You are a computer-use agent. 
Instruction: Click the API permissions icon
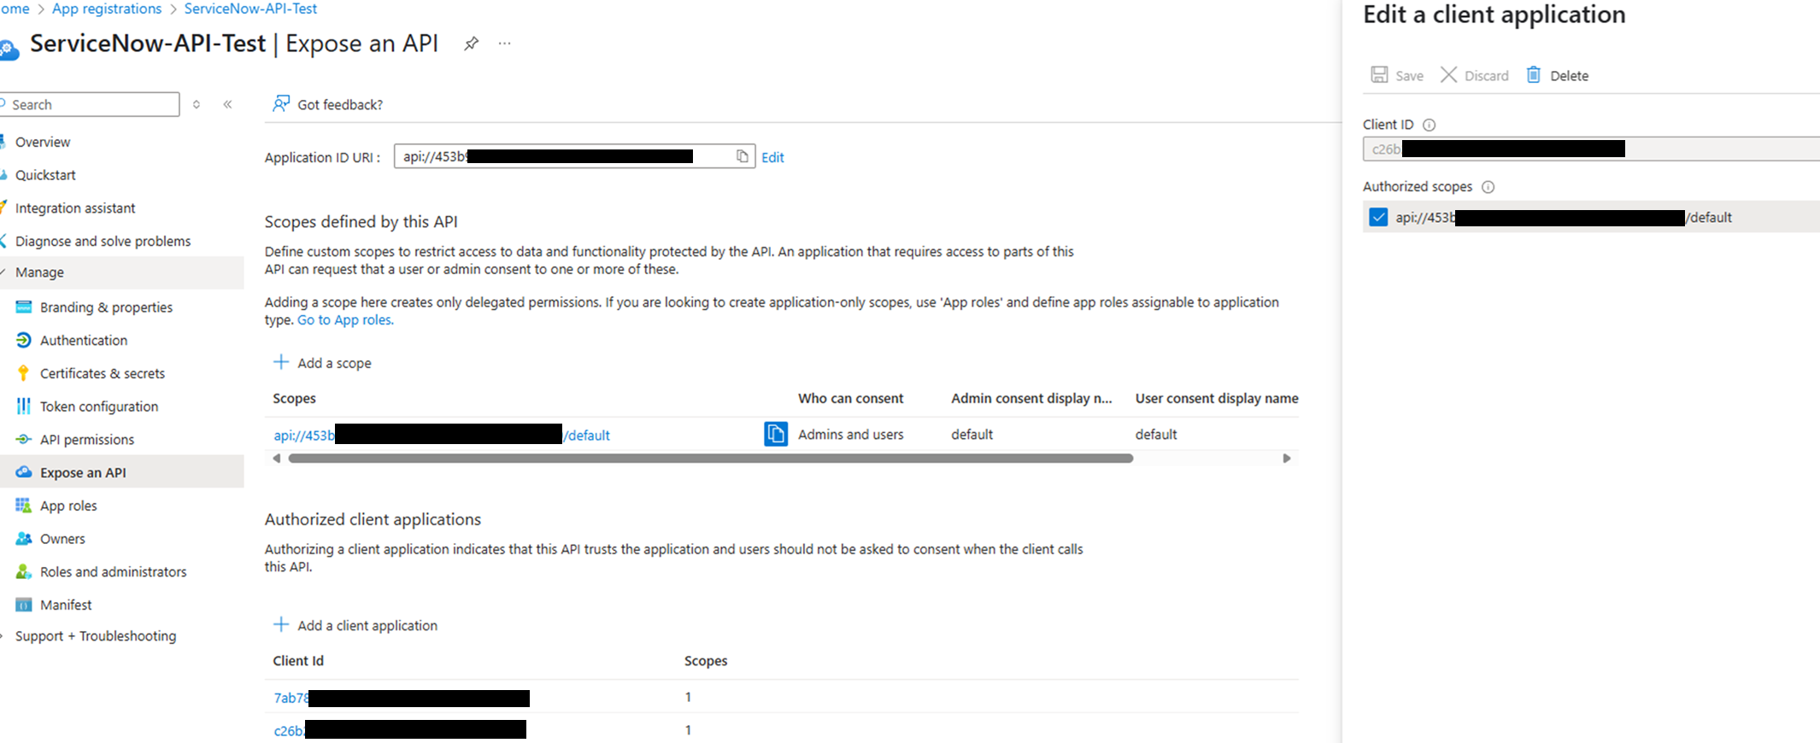tap(24, 439)
